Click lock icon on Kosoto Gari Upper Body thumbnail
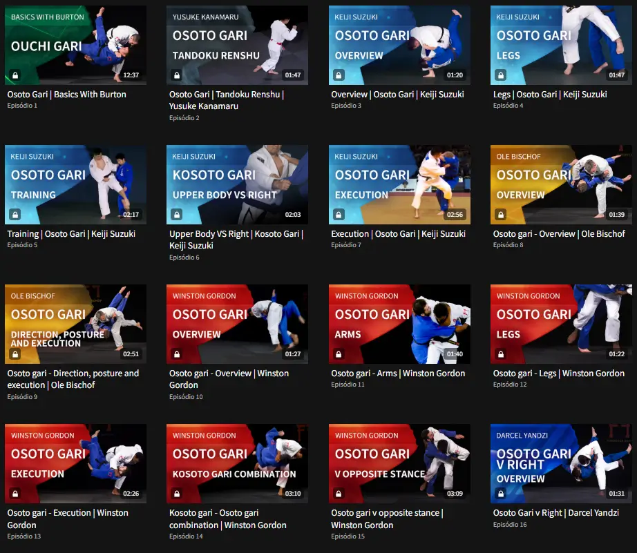 [177, 215]
